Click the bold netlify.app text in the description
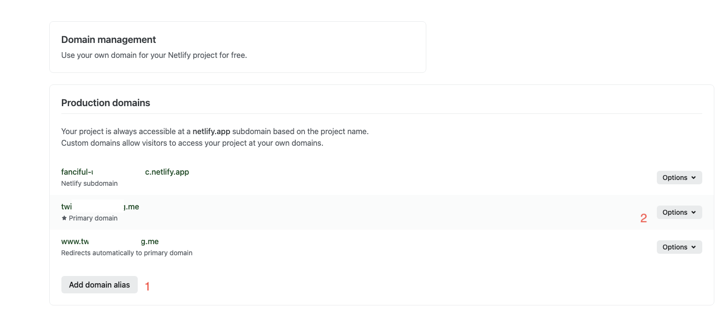724x317 pixels. [x=211, y=131]
